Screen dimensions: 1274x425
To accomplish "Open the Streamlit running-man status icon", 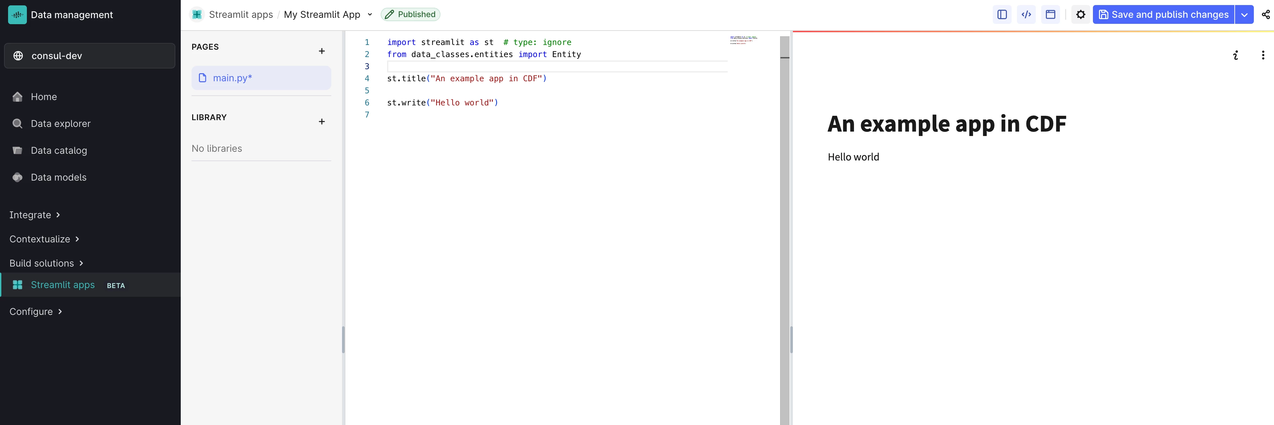I will [1235, 55].
